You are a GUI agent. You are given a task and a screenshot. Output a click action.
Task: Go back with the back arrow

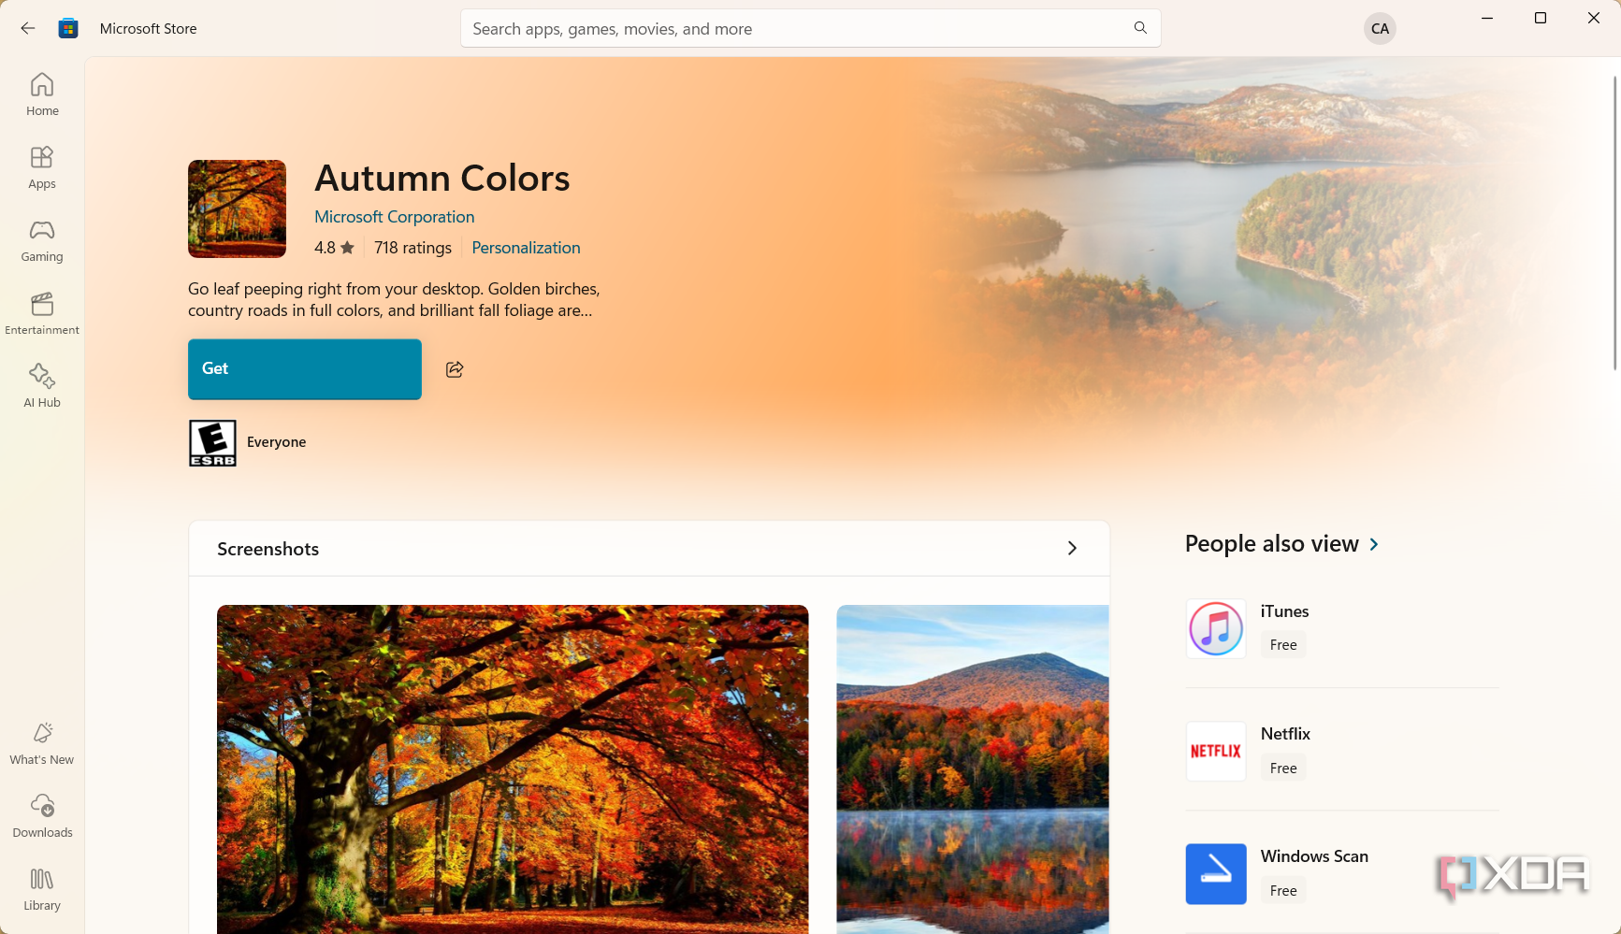point(28,28)
